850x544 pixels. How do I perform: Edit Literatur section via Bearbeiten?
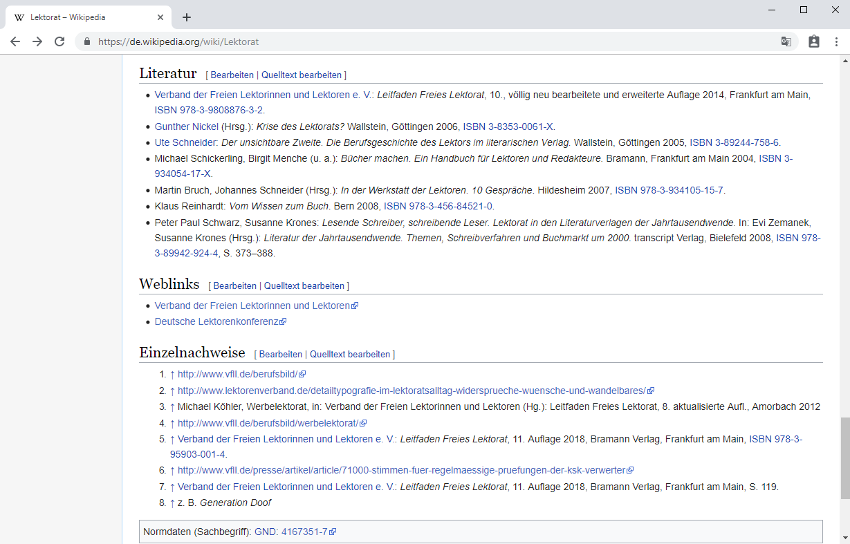coord(232,75)
